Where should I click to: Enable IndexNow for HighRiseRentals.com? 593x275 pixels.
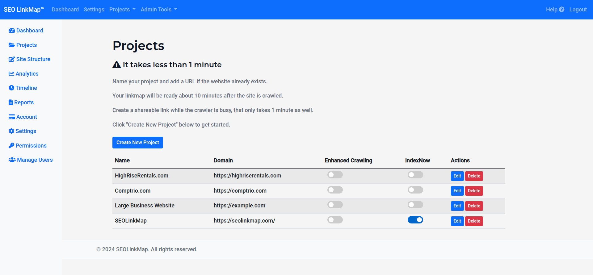tap(415, 175)
